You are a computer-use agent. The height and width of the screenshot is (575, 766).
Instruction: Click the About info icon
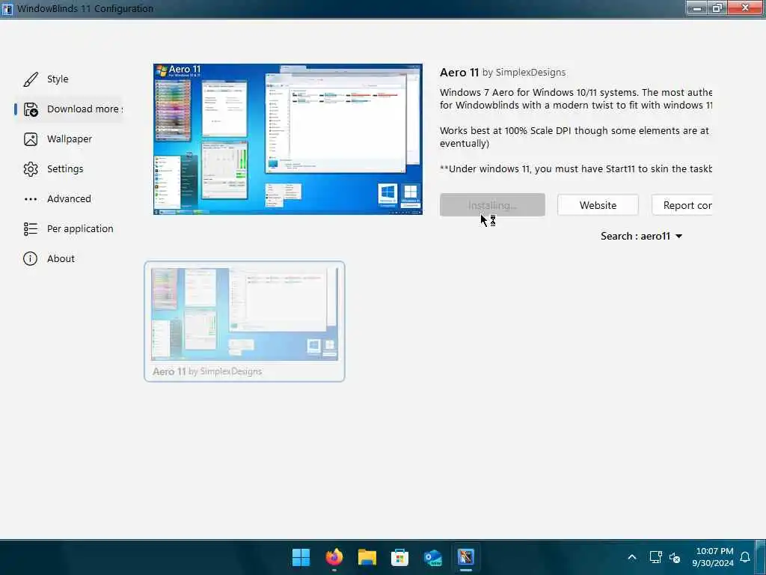pyautogui.click(x=30, y=258)
